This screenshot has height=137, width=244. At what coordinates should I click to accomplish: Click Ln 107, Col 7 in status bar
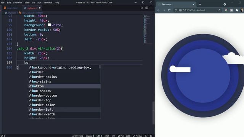coord(77,136)
